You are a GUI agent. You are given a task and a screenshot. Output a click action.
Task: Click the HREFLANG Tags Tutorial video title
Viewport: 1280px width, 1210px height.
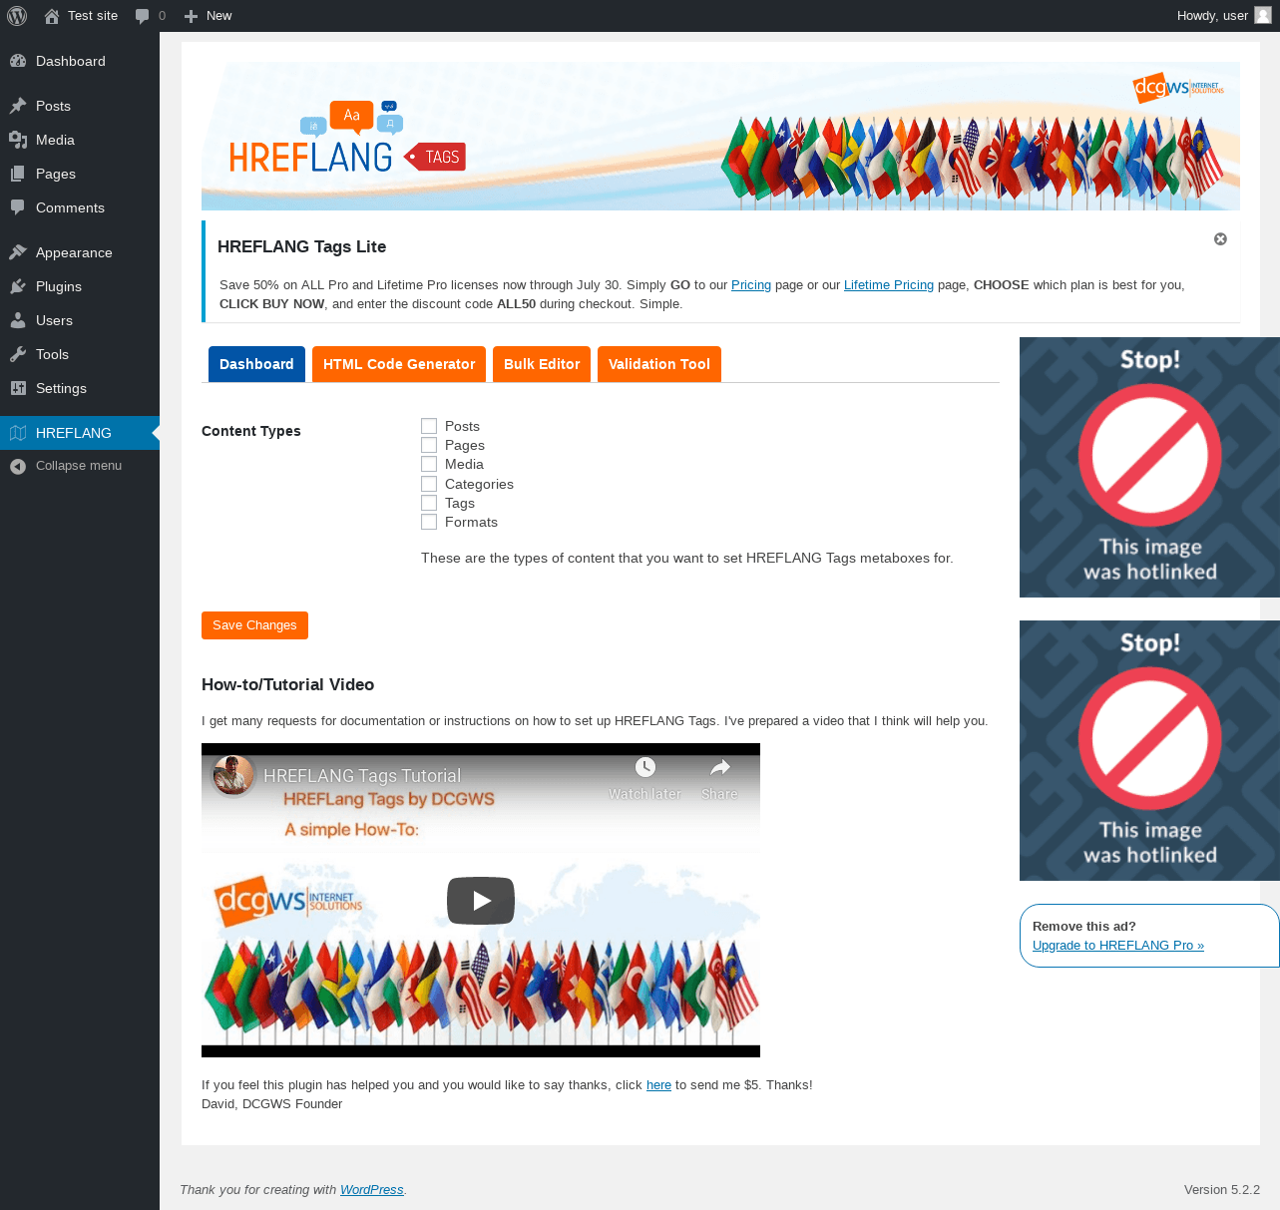pyautogui.click(x=362, y=776)
